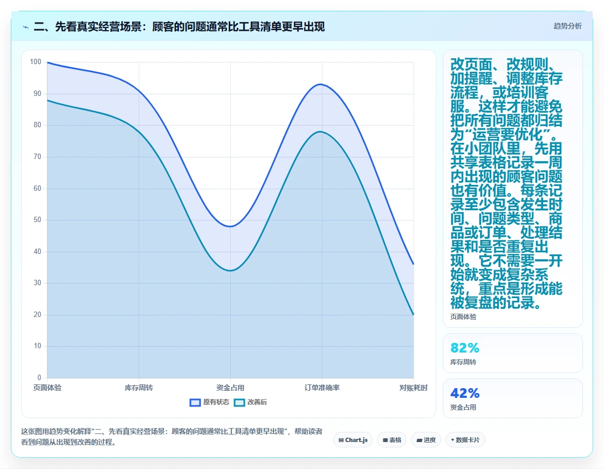
Task: Click the 50 y-axis tick label
Action: tap(37, 220)
